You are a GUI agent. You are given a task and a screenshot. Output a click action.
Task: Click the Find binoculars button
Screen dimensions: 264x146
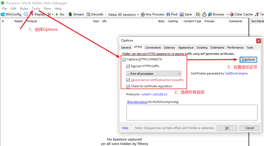[172, 14]
